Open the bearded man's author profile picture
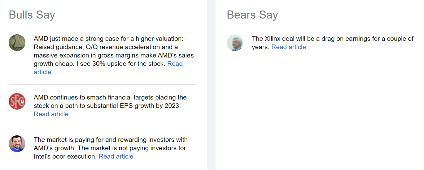The height and width of the screenshot is (170, 424). pos(17,143)
